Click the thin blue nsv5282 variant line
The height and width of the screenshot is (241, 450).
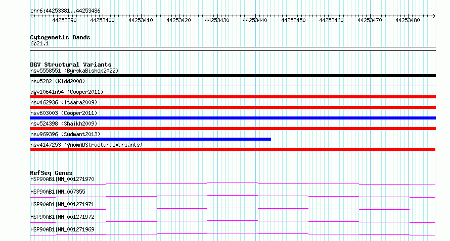pyautogui.click(x=233, y=86)
